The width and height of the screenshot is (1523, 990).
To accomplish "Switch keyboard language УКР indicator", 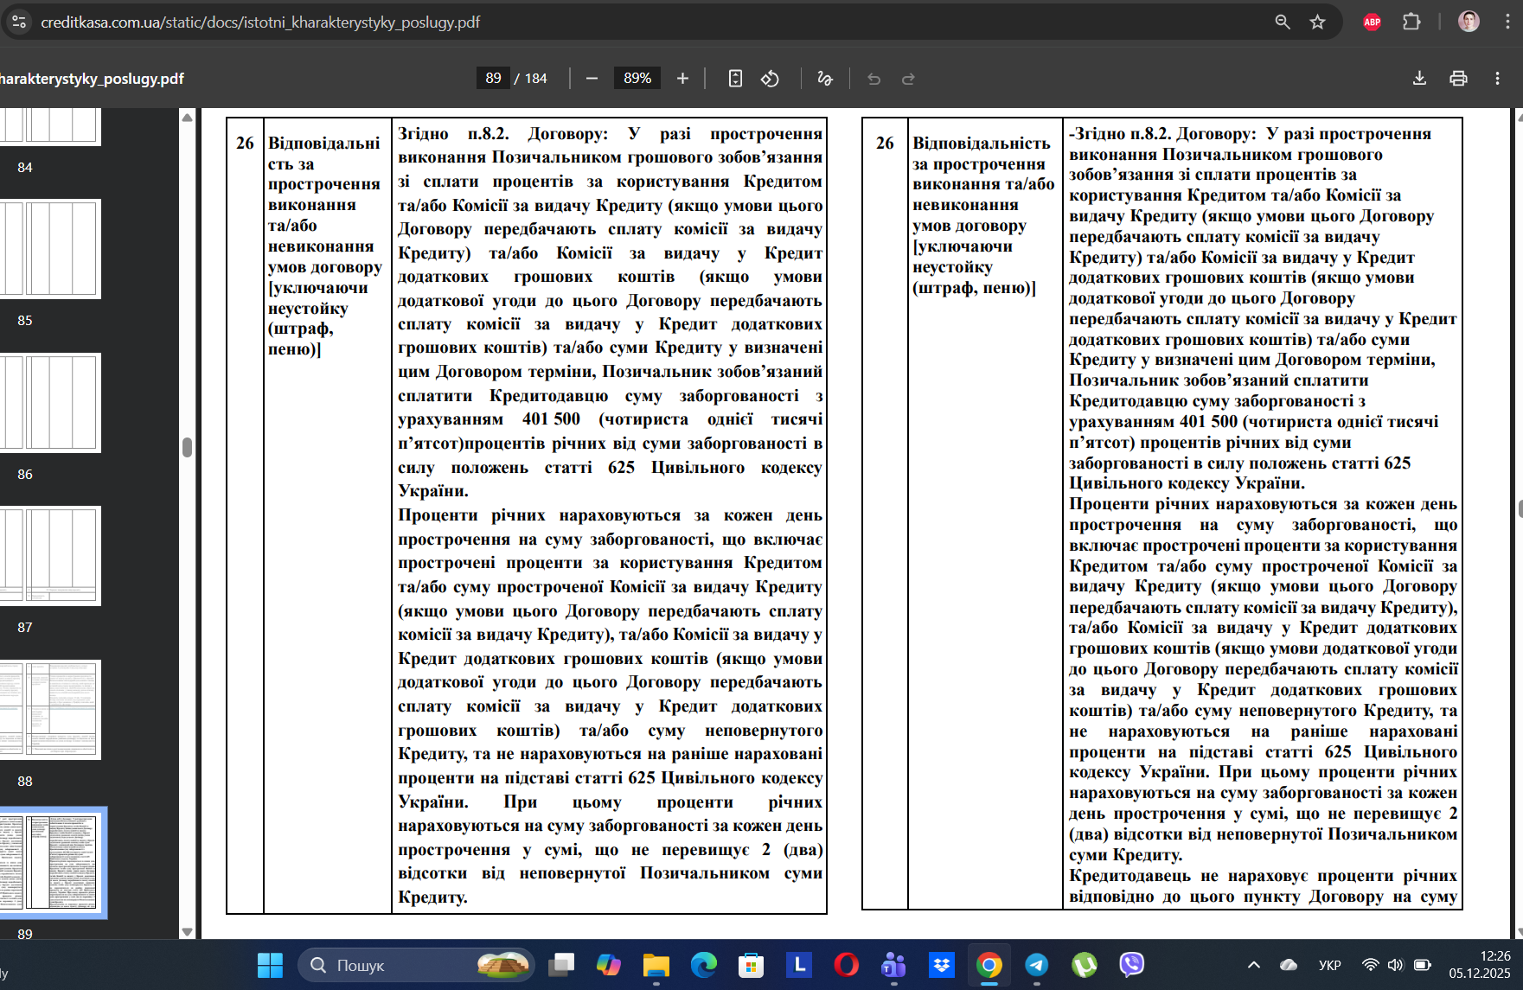I will (x=1329, y=965).
